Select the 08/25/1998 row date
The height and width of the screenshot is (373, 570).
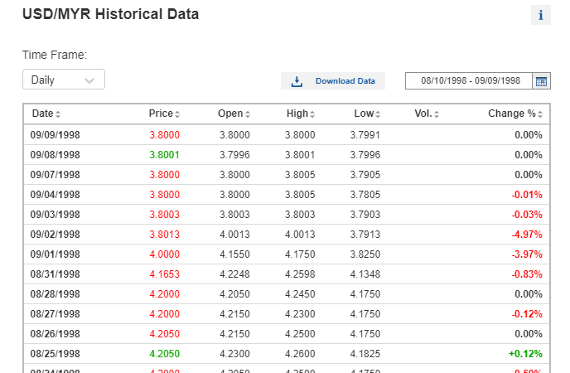point(56,354)
